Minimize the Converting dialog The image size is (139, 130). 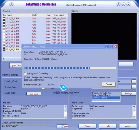(x=107, y=46)
